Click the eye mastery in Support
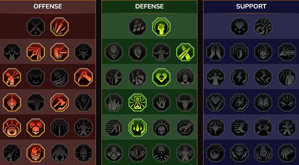The height and width of the screenshot is (165, 299). pos(263,128)
